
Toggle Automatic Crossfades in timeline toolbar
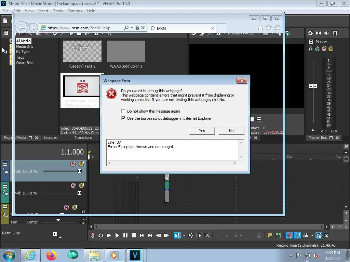297,235
